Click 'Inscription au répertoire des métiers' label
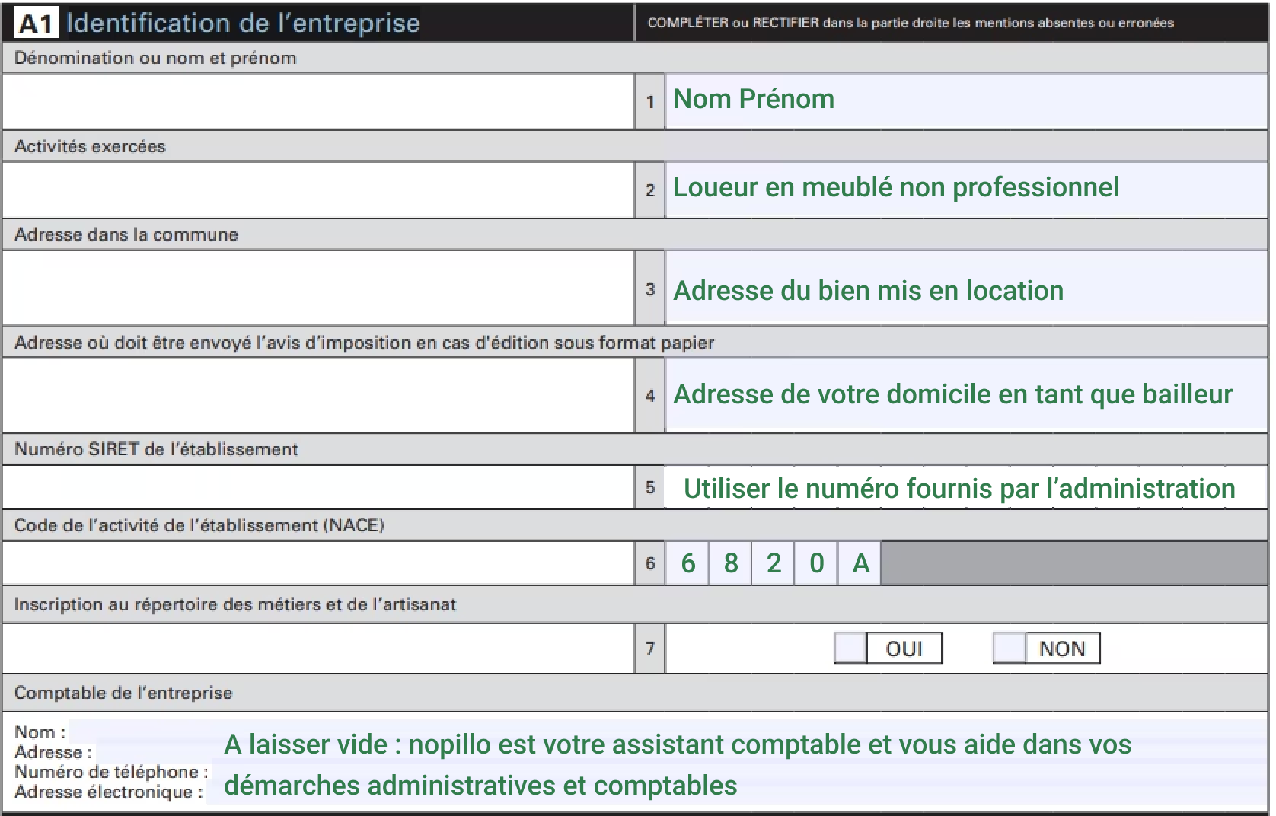The width and height of the screenshot is (1276, 816). (x=234, y=604)
